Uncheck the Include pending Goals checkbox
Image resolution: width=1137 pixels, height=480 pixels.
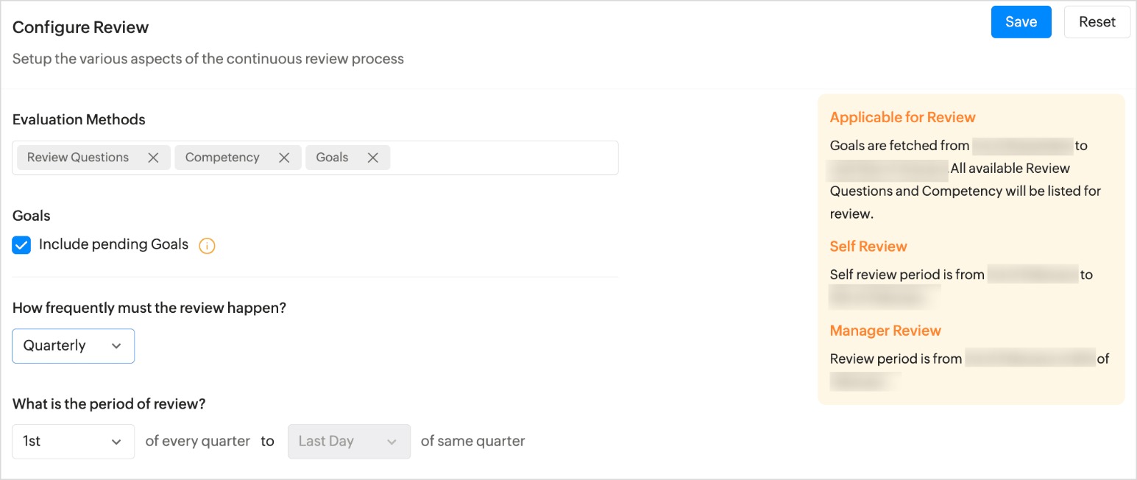(x=21, y=245)
